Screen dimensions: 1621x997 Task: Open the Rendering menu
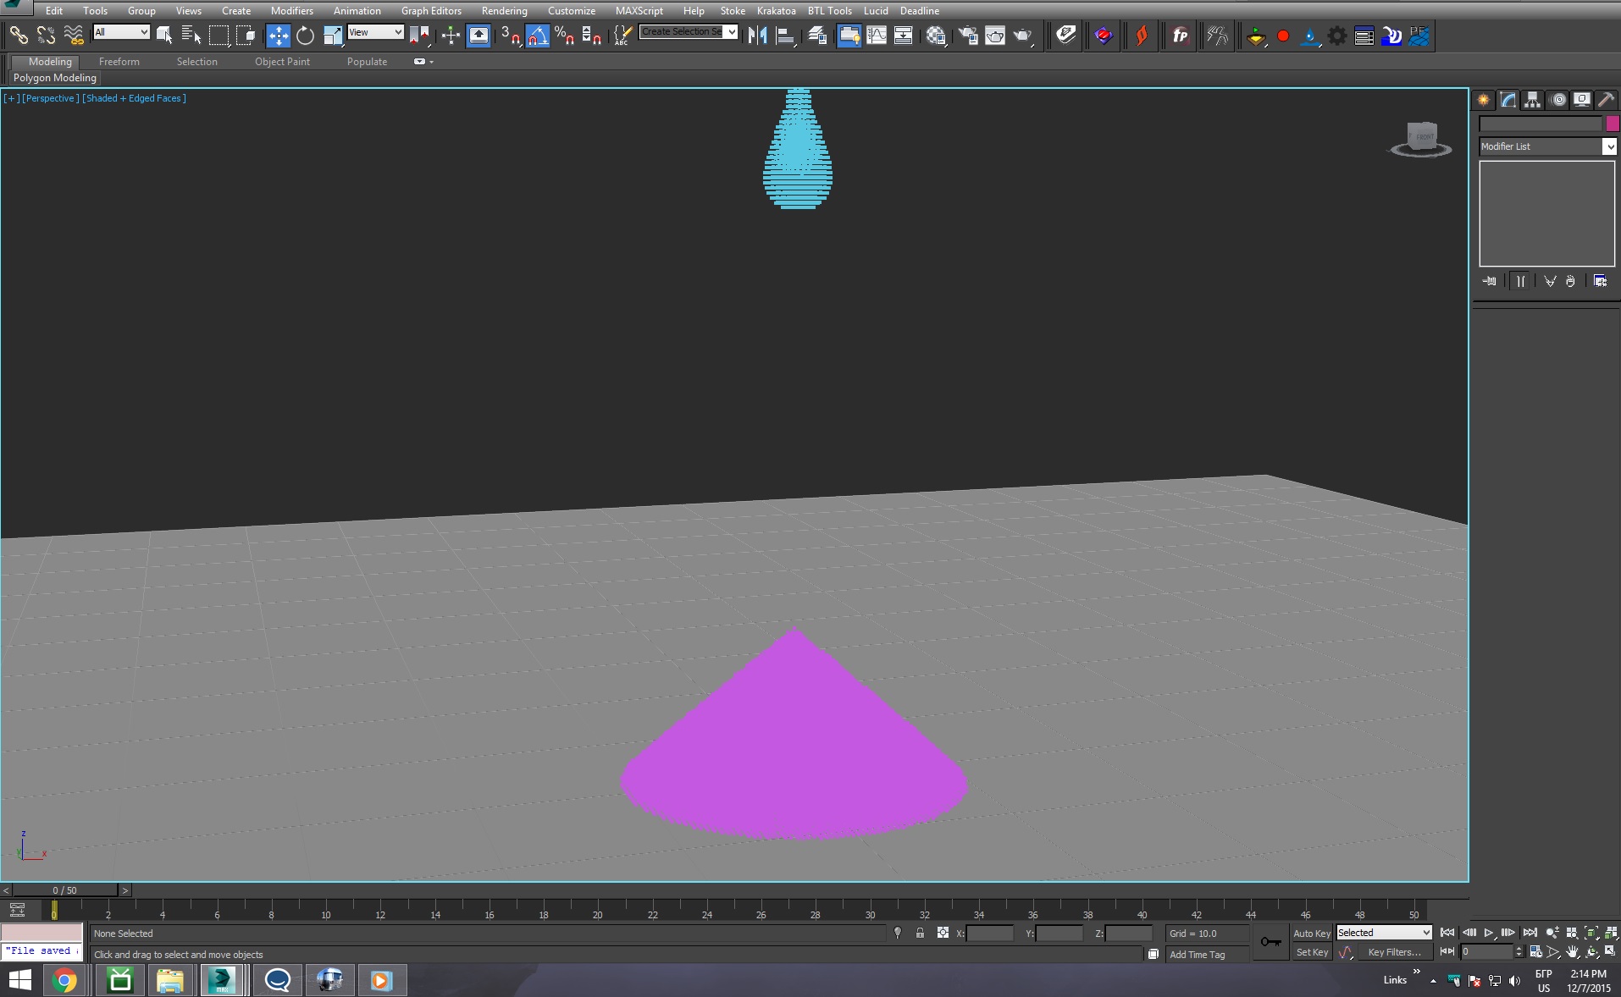504,11
